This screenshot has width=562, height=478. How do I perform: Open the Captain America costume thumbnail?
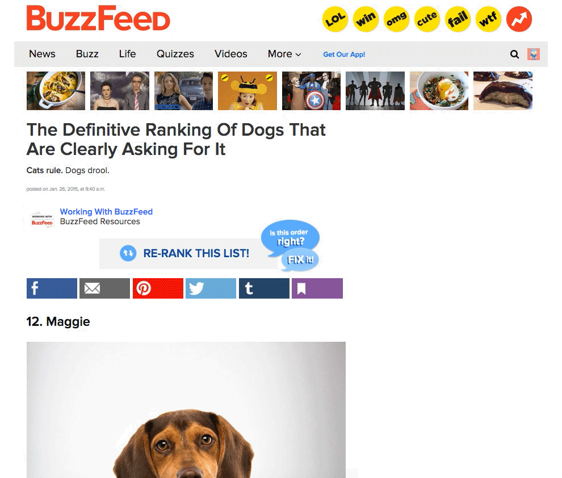coord(311,91)
